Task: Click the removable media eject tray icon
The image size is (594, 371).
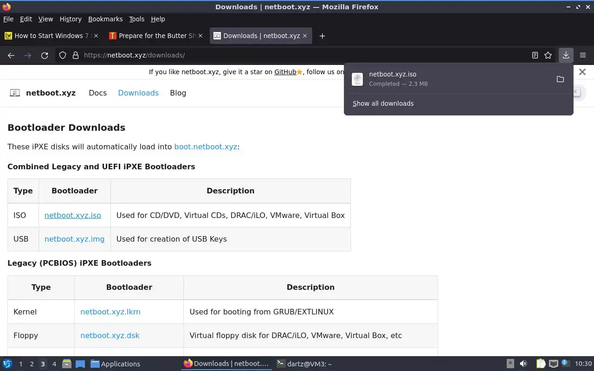Action: coord(510,364)
